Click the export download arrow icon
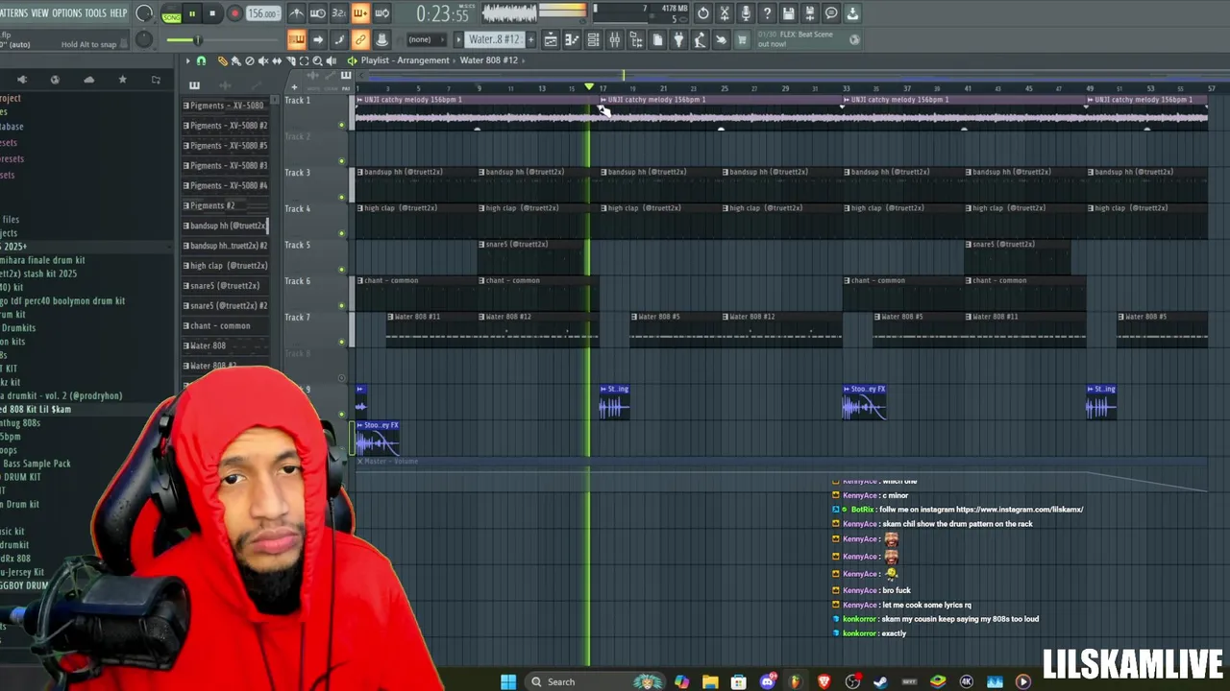This screenshot has width=1230, height=691. tap(852, 13)
